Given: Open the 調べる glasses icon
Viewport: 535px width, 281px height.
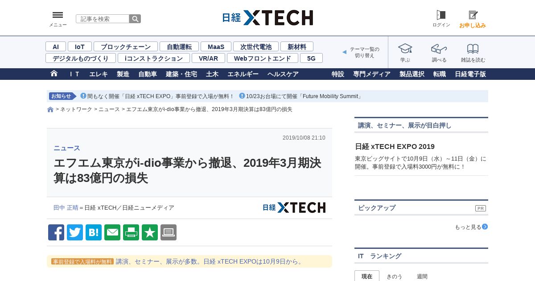Looking at the screenshot, I should click(439, 49).
